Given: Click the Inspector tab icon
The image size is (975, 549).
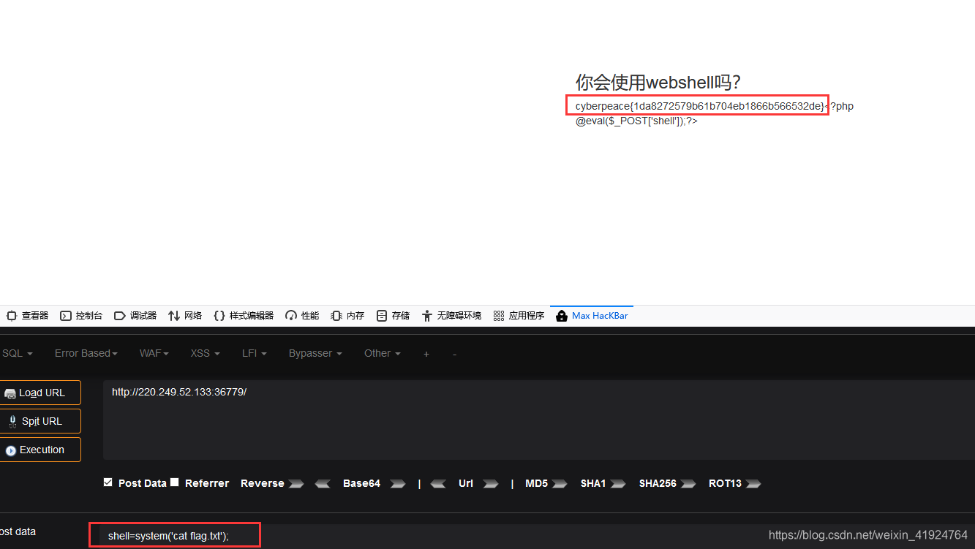Looking at the screenshot, I should coord(11,316).
